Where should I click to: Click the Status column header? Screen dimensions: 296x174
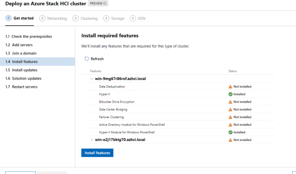point(232,71)
